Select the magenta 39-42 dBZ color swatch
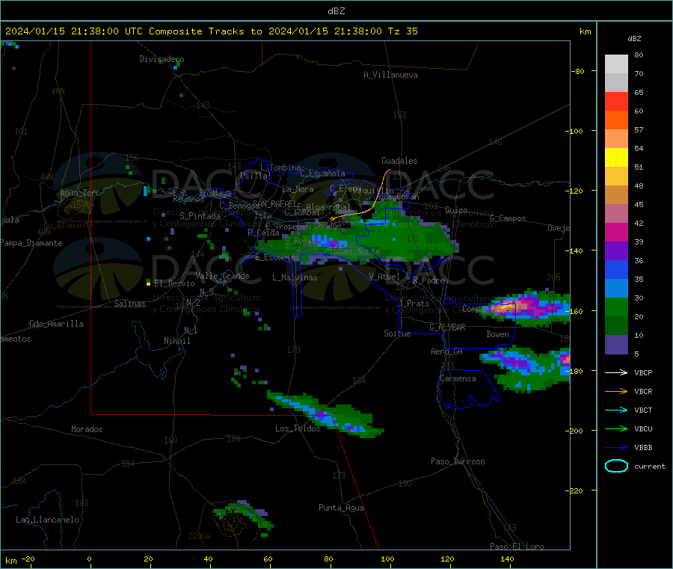 (616, 232)
